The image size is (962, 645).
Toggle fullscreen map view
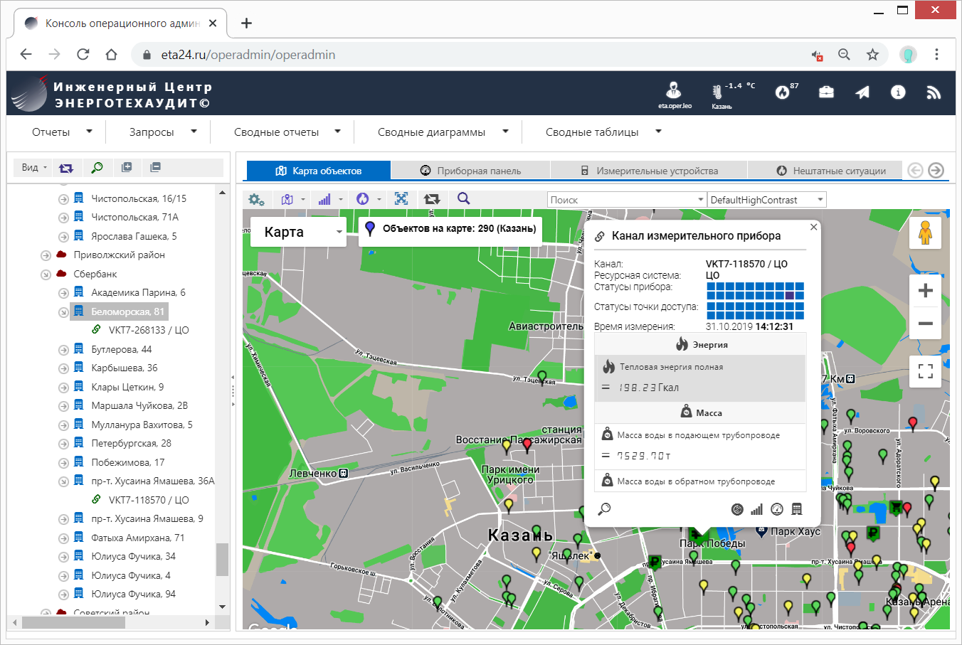925,371
